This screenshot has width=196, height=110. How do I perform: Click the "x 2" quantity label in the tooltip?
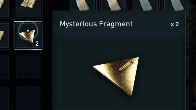click(x=174, y=24)
